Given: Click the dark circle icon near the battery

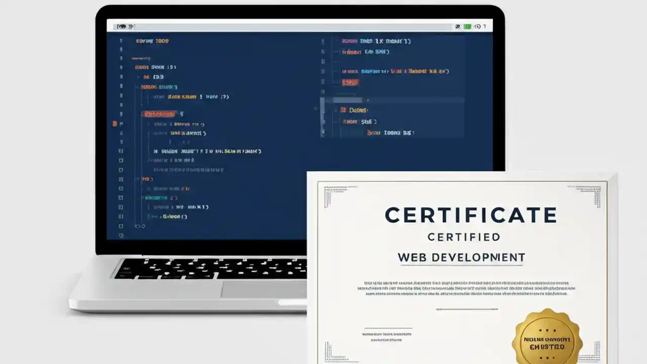Looking at the screenshot, I should 458,26.
